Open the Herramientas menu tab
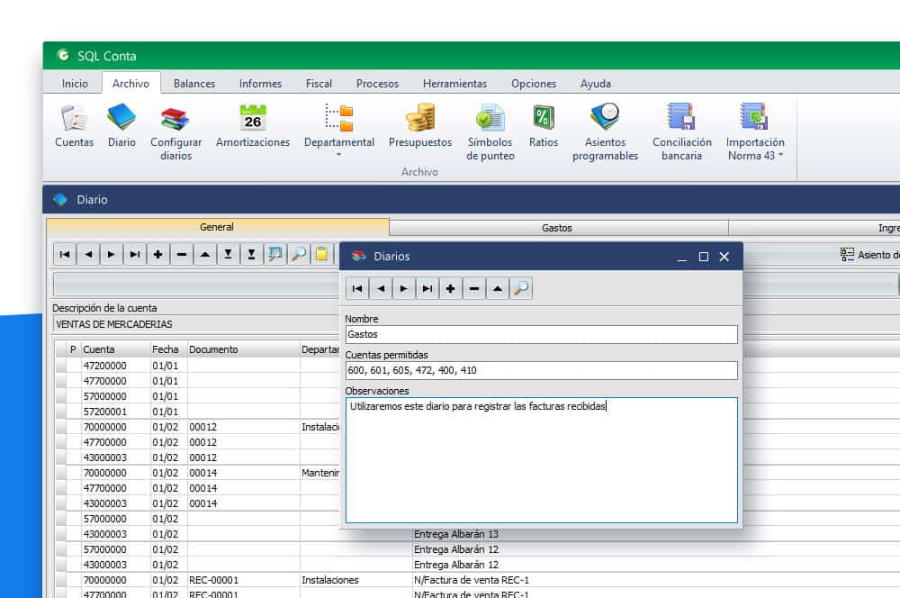900x598 pixels. [454, 84]
